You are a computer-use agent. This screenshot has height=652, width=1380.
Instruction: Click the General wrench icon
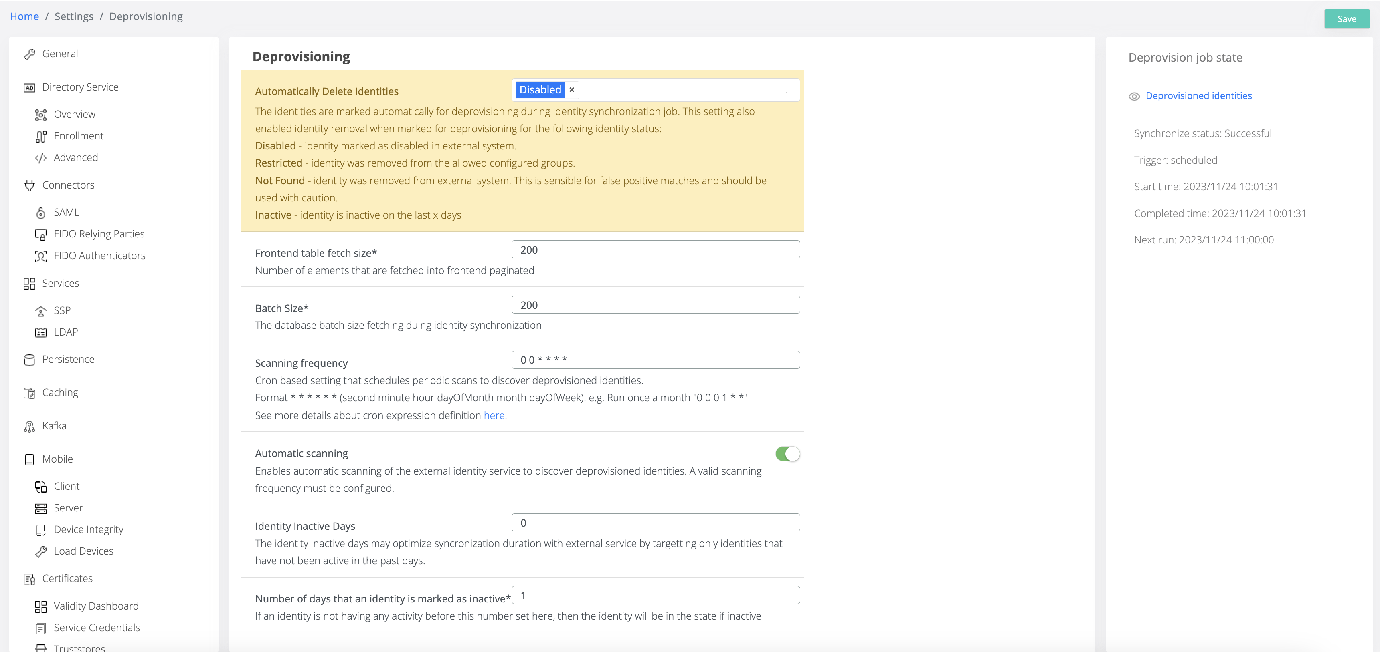(29, 54)
